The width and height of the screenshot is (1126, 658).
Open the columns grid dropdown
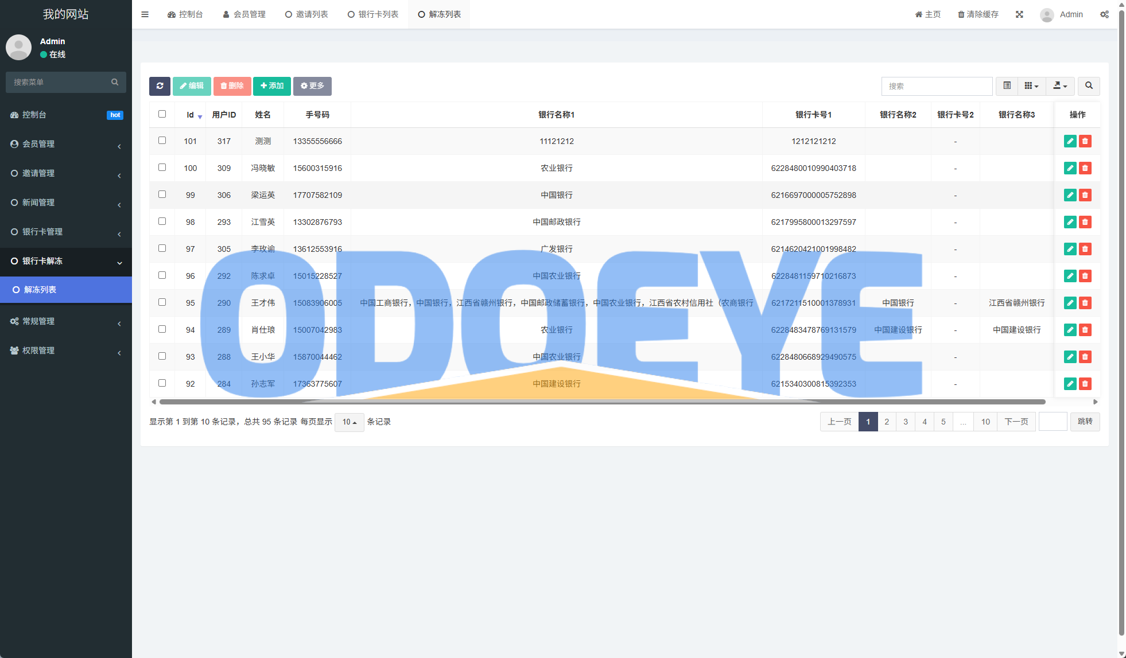pyautogui.click(x=1031, y=86)
